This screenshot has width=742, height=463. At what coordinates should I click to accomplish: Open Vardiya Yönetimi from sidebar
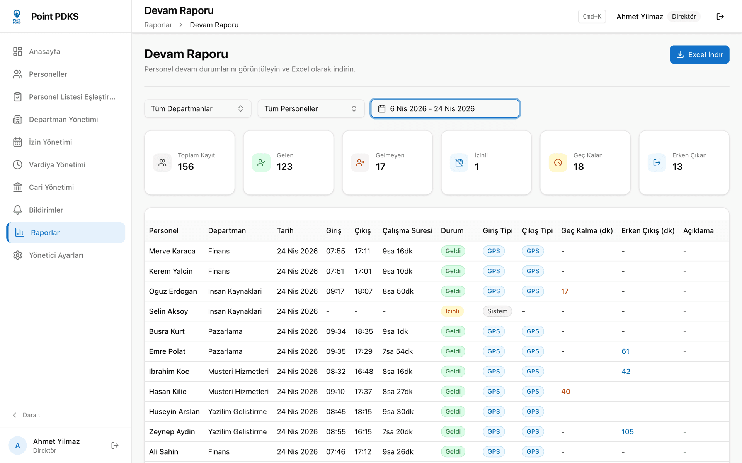point(66,165)
